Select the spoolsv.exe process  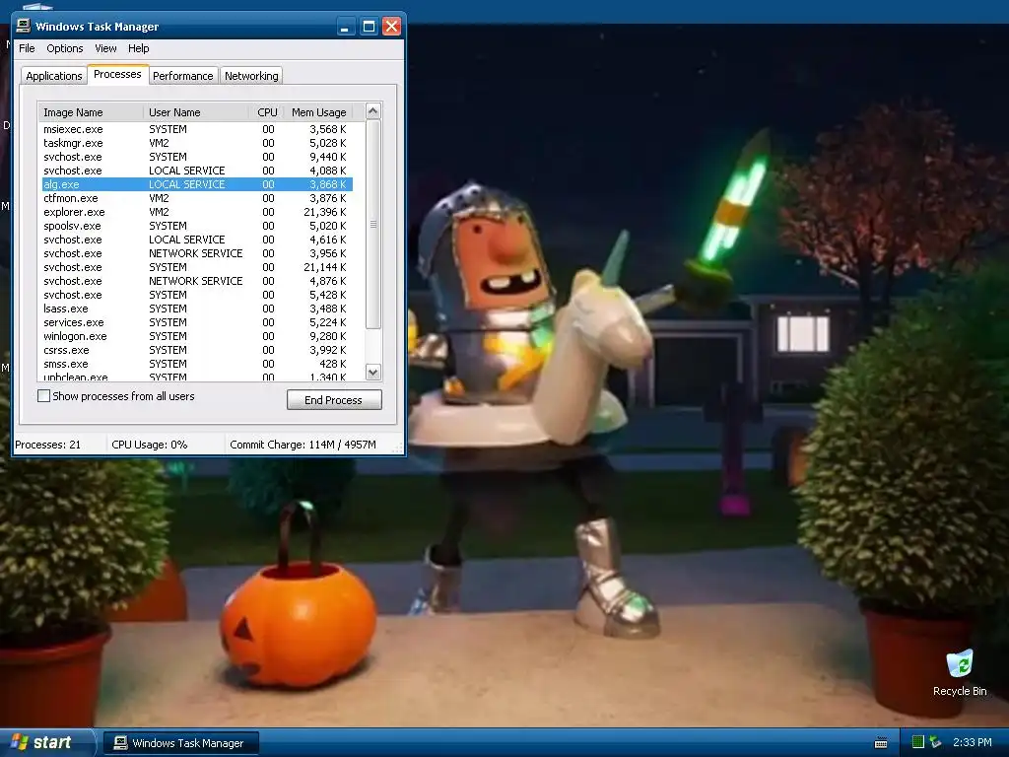[x=195, y=226]
